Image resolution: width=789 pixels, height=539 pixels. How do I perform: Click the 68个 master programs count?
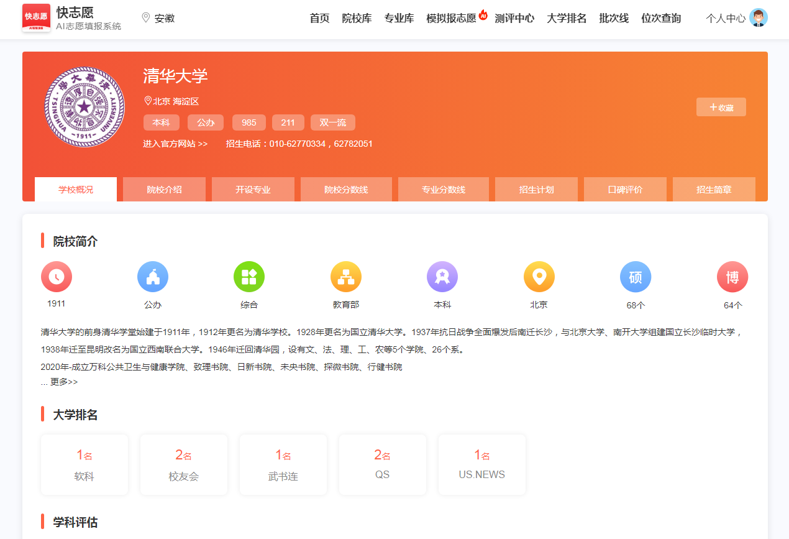pos(636,305)
